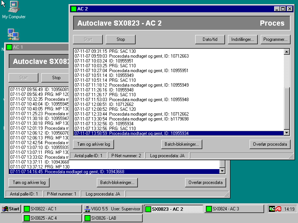Open Batch-blokeringer... in AC 1 window
The width and height of the screenshot is (298, 223).
point(117,182)
